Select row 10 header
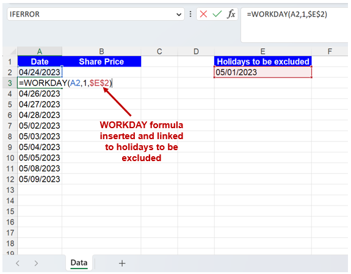The height and width of the screenshot is (274, 351). 10,158
